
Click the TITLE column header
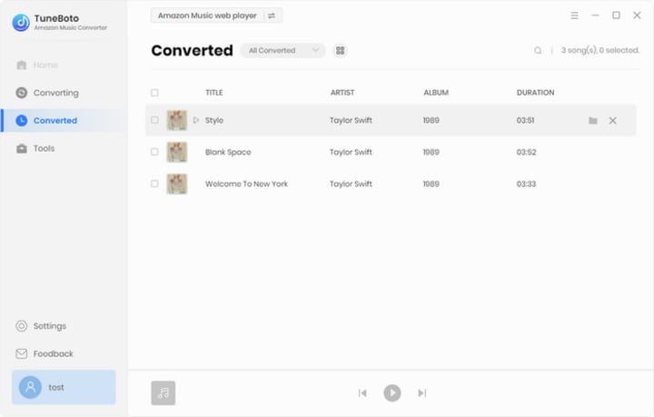[x=214, y=93]
